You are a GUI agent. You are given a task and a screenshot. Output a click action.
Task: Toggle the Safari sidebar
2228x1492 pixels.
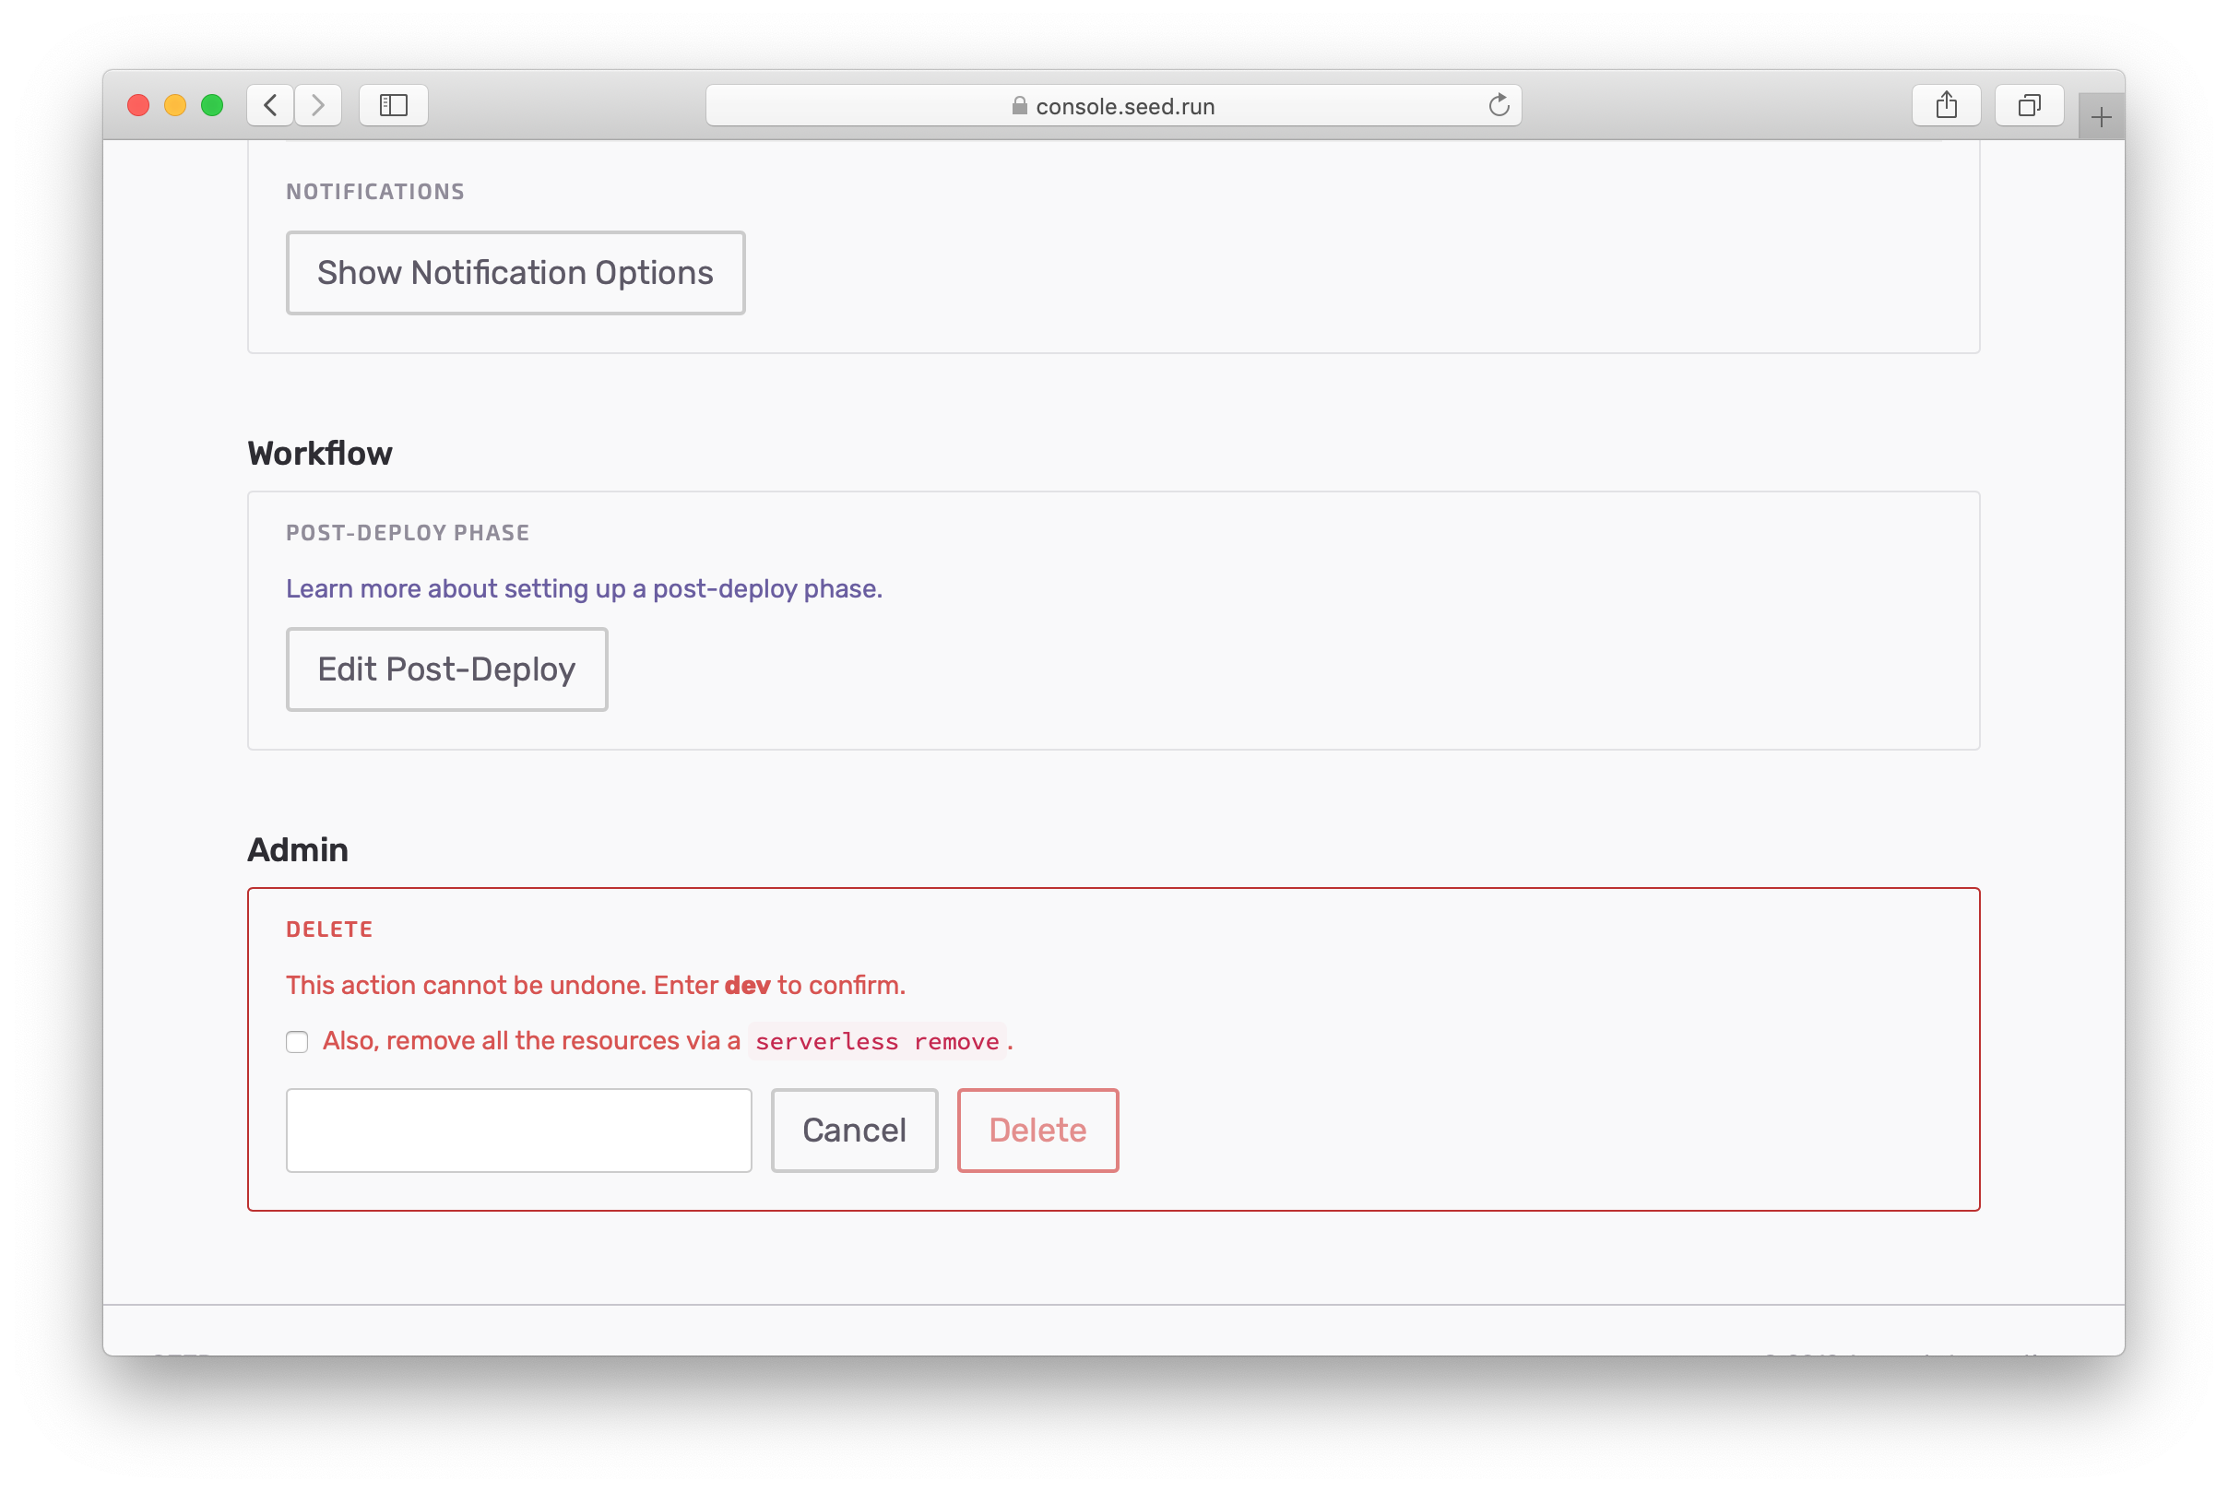click(x=393, y=105)
